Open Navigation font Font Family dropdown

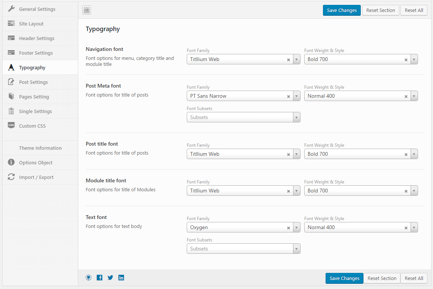click(296, 60)
